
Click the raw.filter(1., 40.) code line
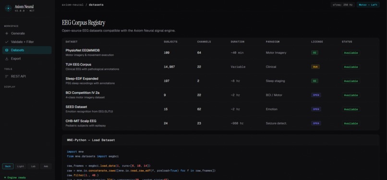tap(83, 175)
